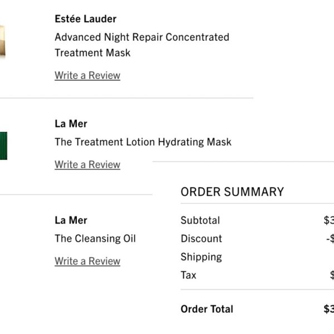
Task: Click La Mer brand above Treatment Lotion Mask
Action: (71, 124)
